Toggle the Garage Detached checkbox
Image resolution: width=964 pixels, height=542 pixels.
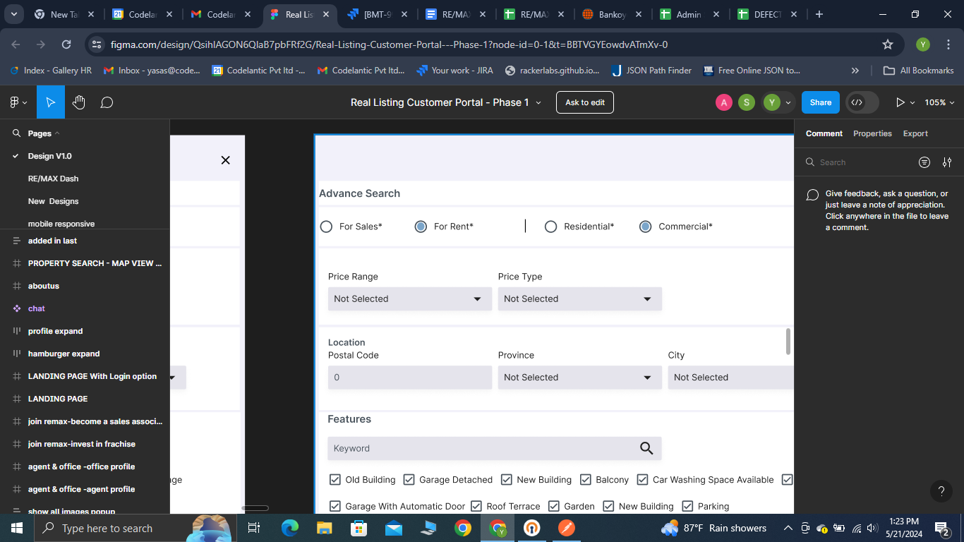(409, 480)
